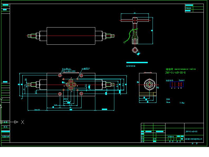
Task: Select the 'Symbol' label text
Action: click(182, 80)
